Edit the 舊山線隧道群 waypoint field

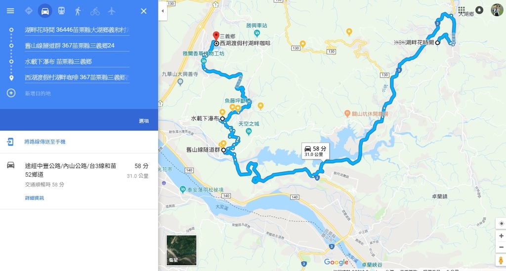pyautogui.click(x=77, y=46)
